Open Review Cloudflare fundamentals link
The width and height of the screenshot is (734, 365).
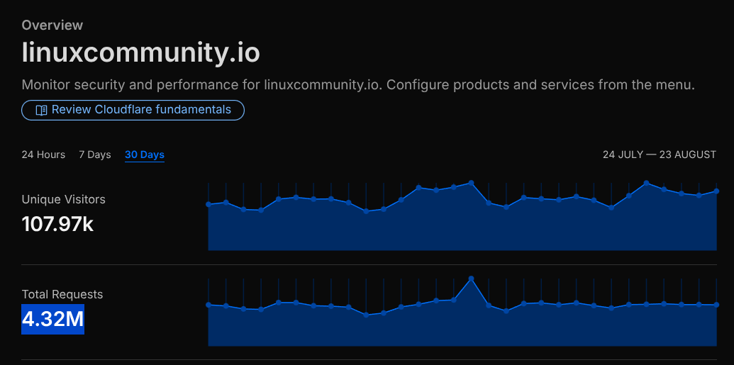tap(133, 110)
